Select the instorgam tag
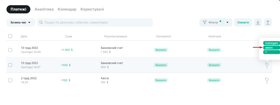280x105 pixels. click(272, 43)
